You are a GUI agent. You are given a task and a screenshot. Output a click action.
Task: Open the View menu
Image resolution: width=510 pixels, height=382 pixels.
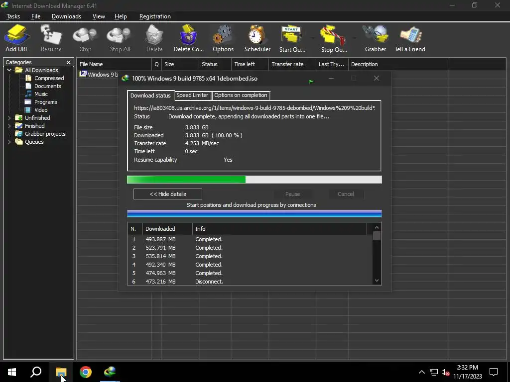pyautogui.click(x=99, y=16)
